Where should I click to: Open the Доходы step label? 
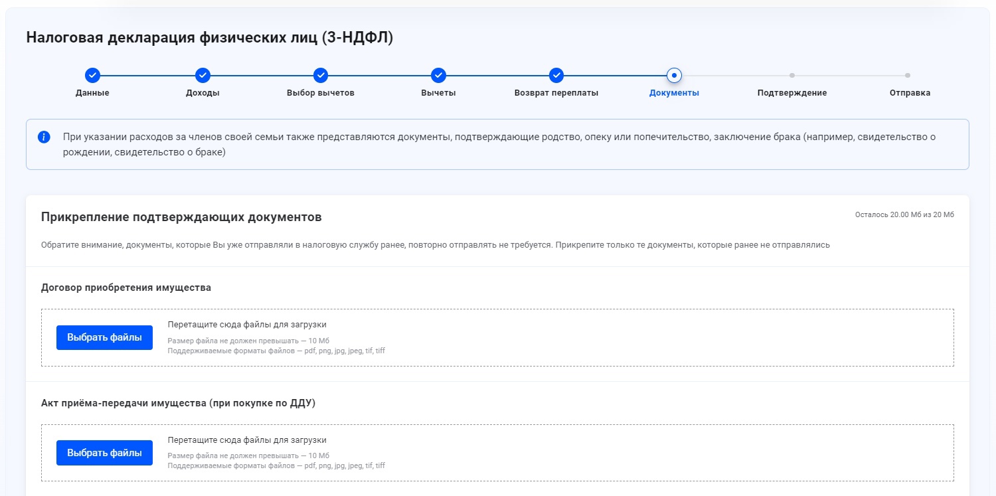click(x=203, y=93)
